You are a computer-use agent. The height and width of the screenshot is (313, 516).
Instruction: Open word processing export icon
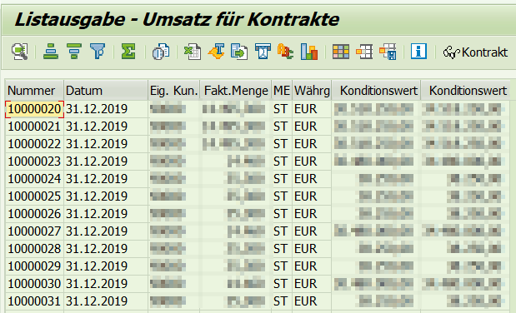click(216, 52)
